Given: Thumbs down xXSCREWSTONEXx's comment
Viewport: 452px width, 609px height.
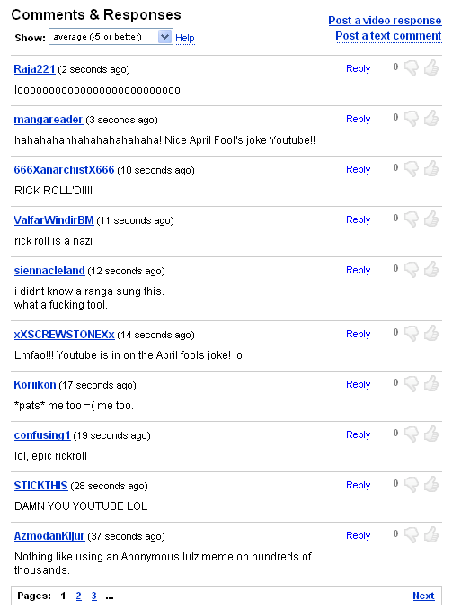Looking at the screenshot, I should (412, 334).
